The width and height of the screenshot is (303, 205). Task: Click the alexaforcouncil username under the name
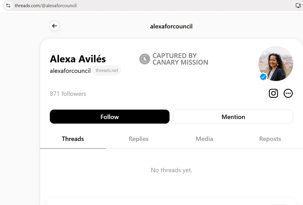pos(70,71)
